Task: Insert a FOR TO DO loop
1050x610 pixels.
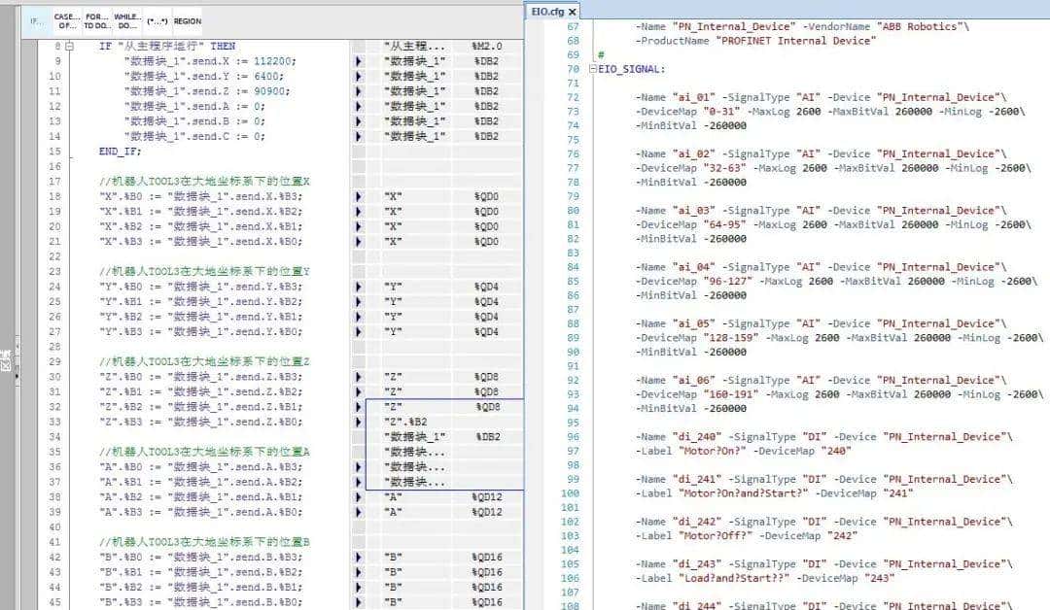Action: [x=96, y=20]
